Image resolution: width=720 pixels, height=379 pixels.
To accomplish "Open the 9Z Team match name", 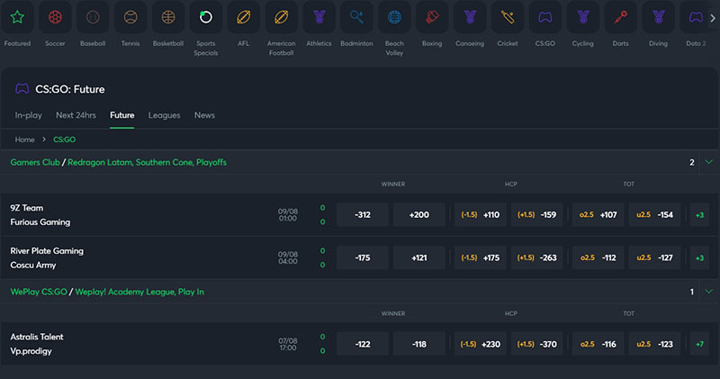I will [27, 208].
